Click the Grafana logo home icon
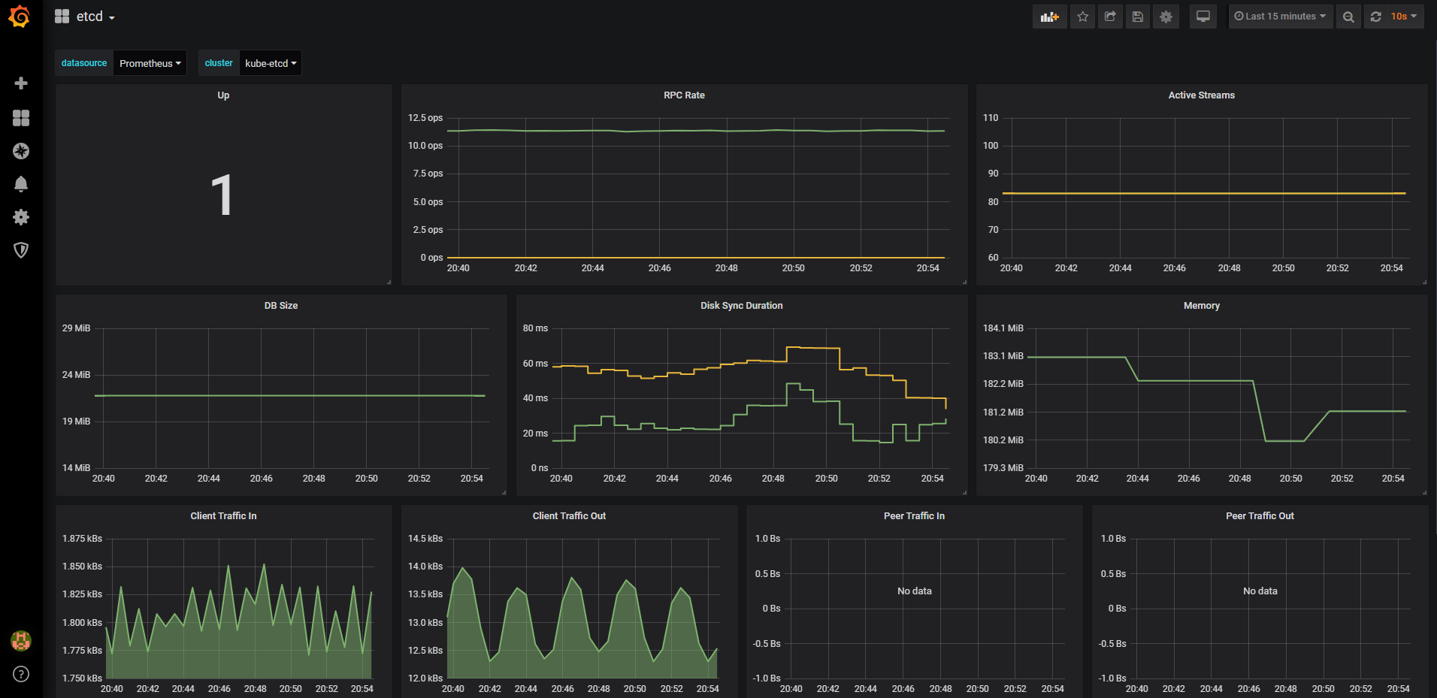This screenshot has height=698, width=1437. point(20,17)
